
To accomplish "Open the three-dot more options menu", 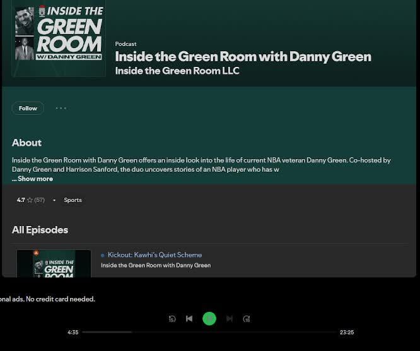I will (61, 108).
